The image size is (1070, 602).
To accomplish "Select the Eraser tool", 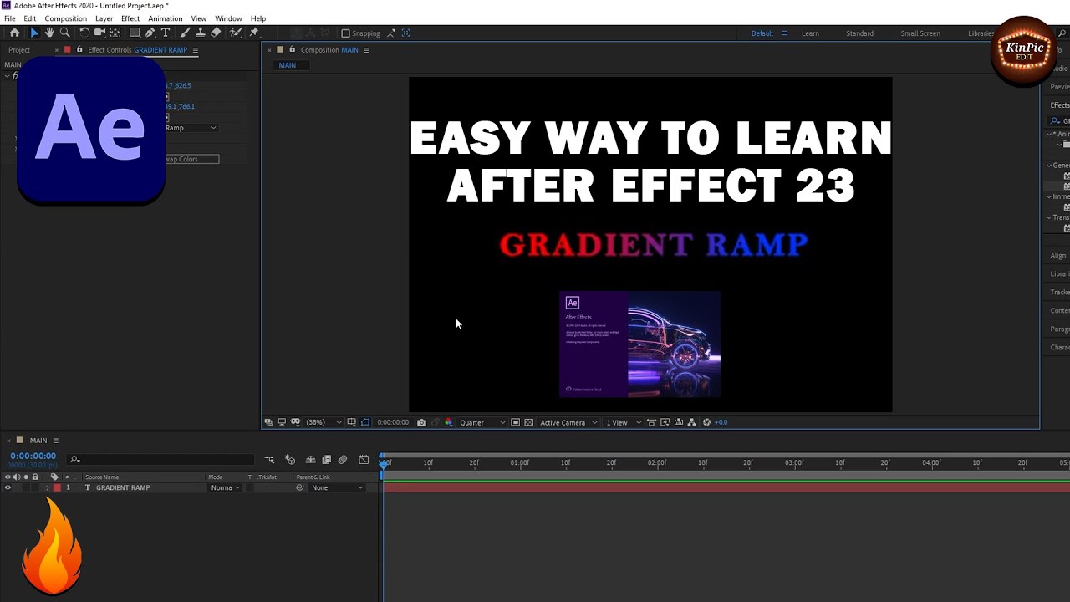I will (216, 33).
